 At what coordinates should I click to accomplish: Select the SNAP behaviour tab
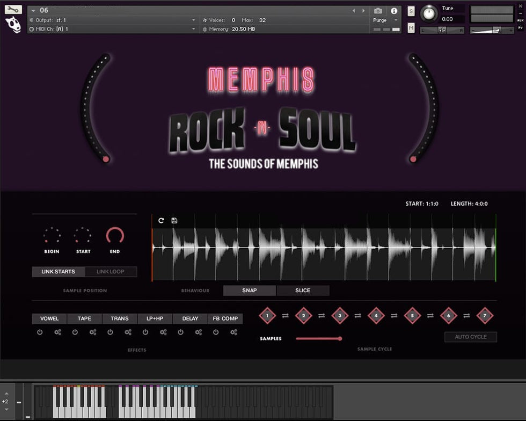coord(250,291)
